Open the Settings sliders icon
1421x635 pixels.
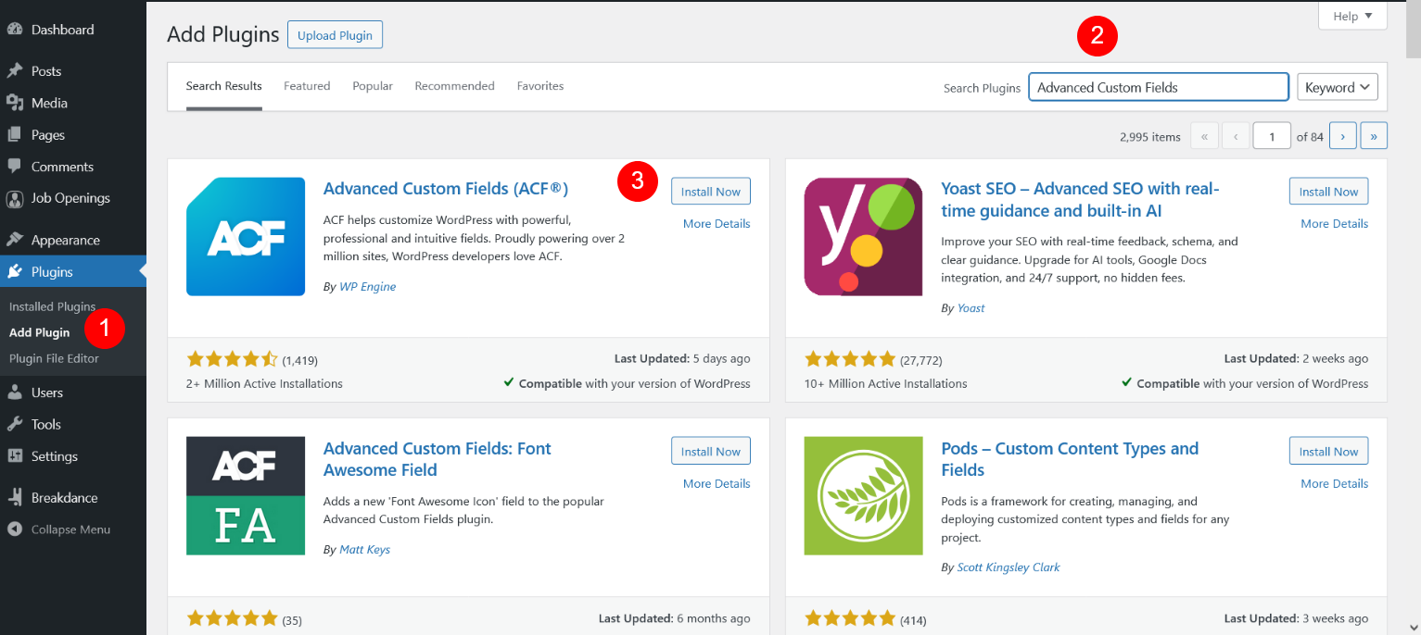pyautogui.click(x=15, y=456)
